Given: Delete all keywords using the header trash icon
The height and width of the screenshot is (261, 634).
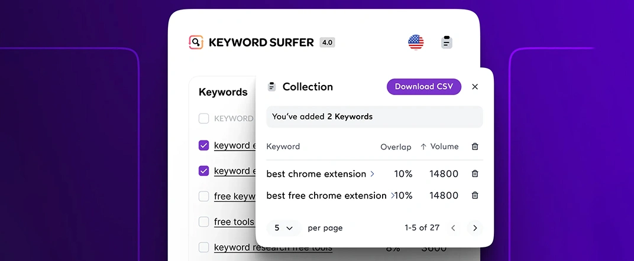Looking at the screenshot, I should click(x=475, y=146).
